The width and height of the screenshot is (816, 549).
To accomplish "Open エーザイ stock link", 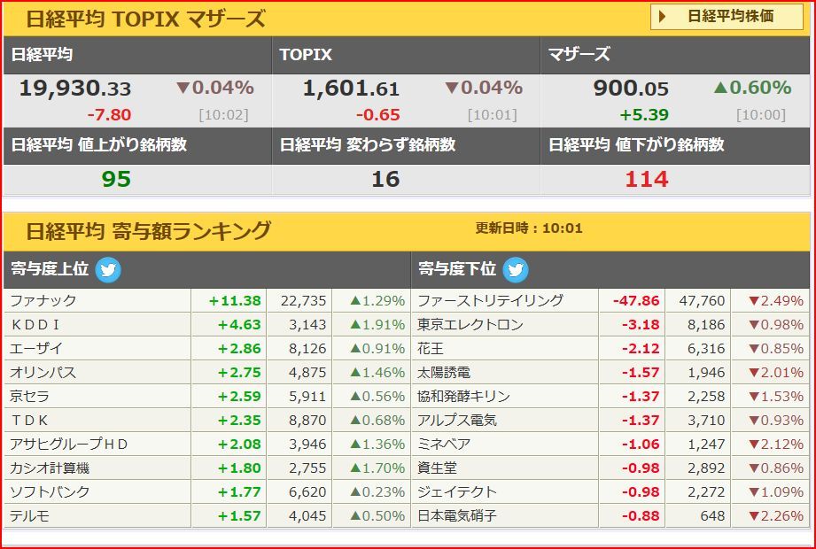I will click(36, 349).
